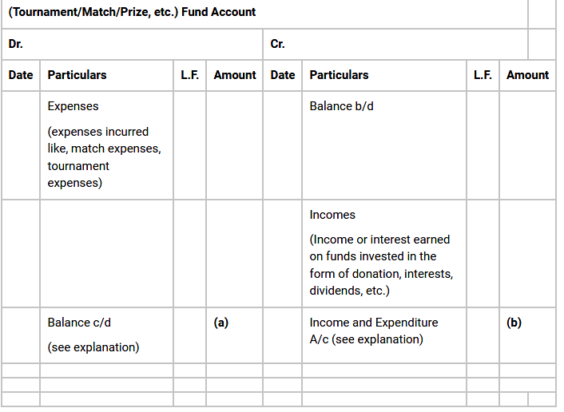This screenshot has height=412, width=564.
Task: Select the Expenses entry text
Action: coord(73,105)
